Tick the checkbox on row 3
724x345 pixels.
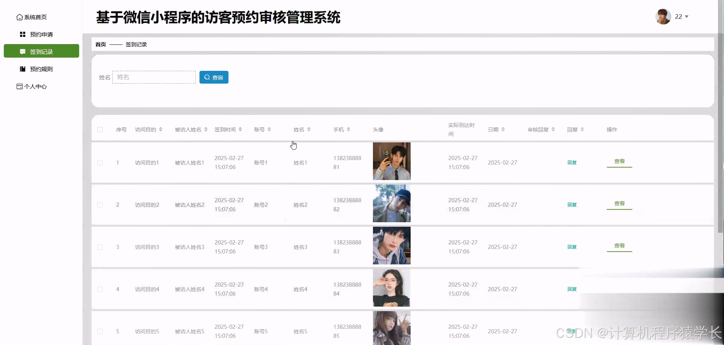(100, 247)
